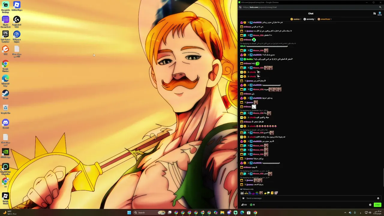Click top gifter aasiua in leaderboard bar
This screenshot has width=384, height=216.
click(296, 19)
